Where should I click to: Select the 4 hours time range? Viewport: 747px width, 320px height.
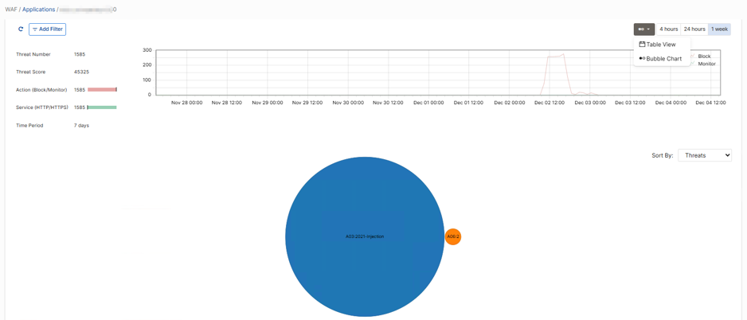[668, 29]
